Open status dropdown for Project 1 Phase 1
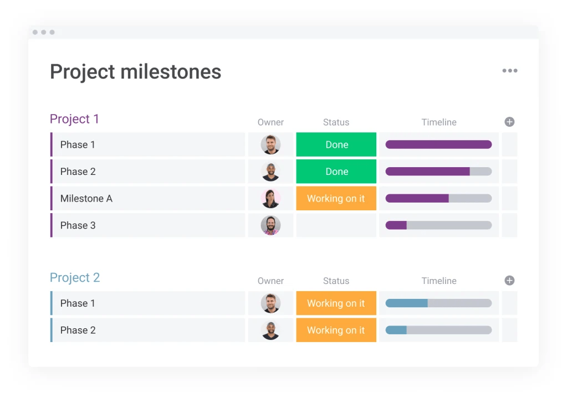 [336, 144]
